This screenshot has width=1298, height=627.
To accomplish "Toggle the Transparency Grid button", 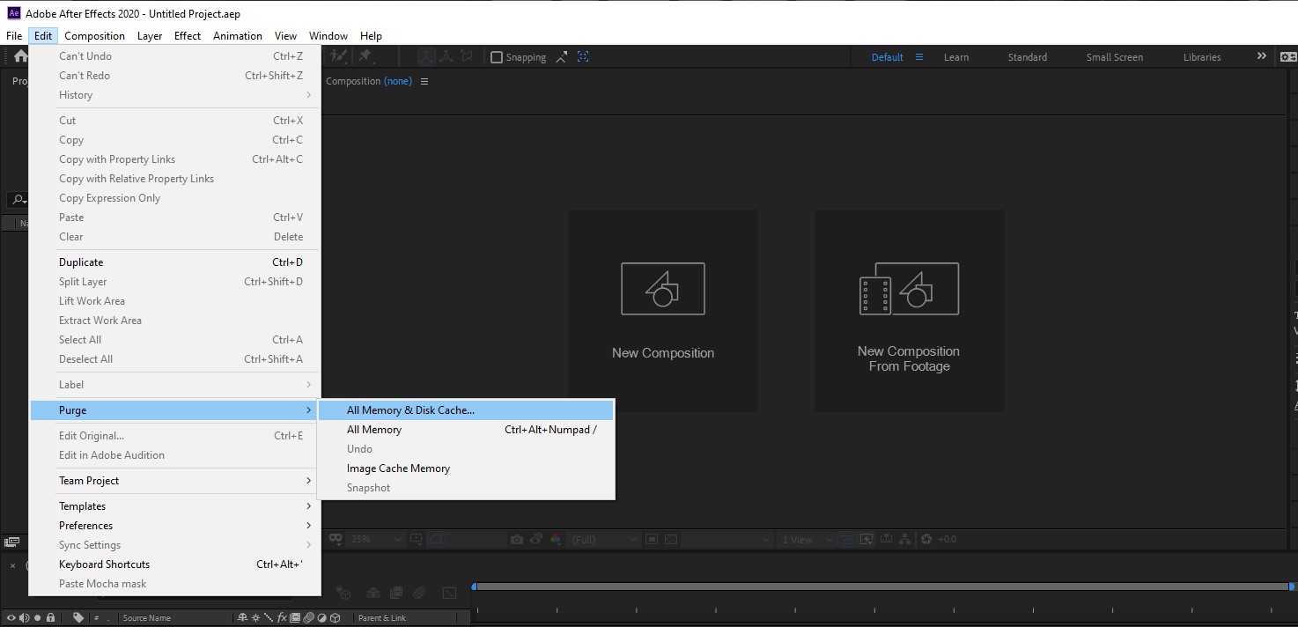I will pyautogui.click(x=670, y=539).
